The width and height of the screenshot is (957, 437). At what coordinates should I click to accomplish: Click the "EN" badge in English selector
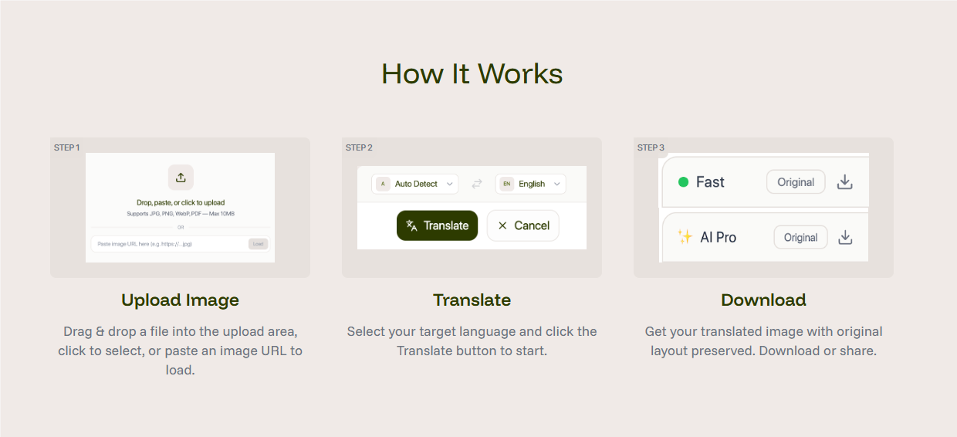(506, 184)
